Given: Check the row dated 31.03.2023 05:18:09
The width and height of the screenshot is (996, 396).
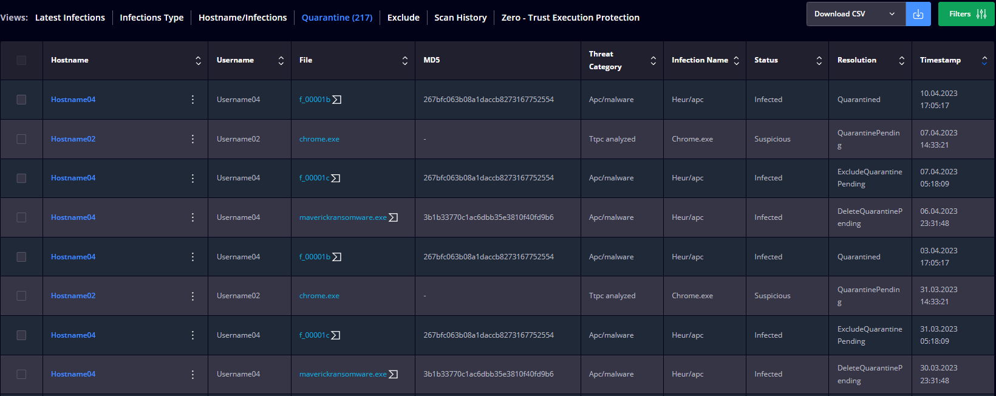Looking at the screenshot, I should (x=21, y=335).
